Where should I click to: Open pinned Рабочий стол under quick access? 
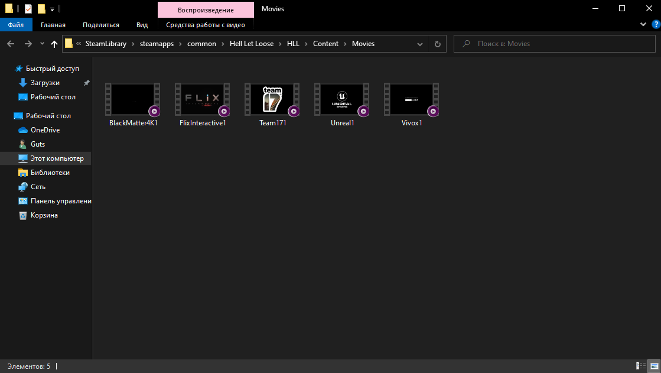point(53,97)
